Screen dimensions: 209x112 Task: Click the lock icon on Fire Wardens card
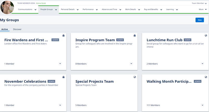pyautogui.click(x=64, y=36)
